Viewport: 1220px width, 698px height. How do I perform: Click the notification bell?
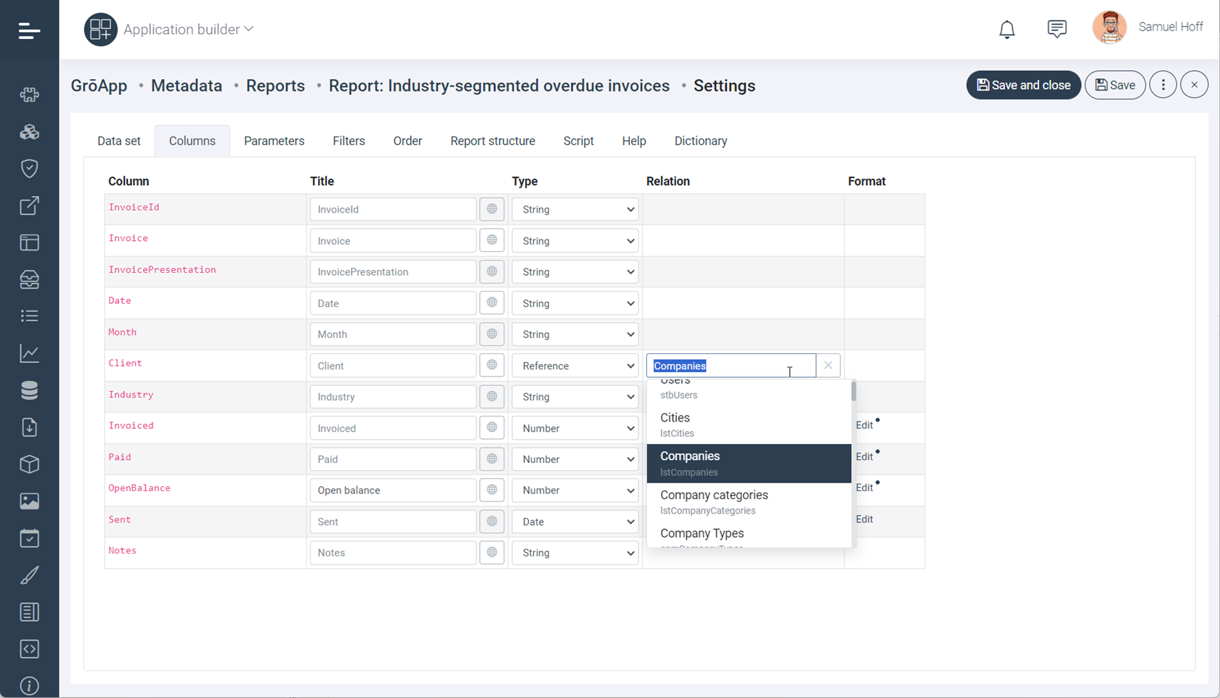(x=1006, y=29)
